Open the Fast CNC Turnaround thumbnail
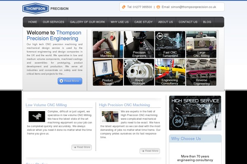247x164 pixels. tap(170, 45)
